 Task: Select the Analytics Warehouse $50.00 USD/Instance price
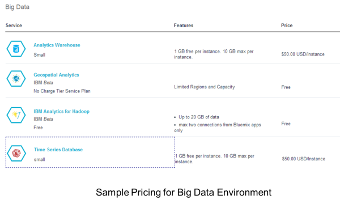pyautogui.click(x=303, y=54)
